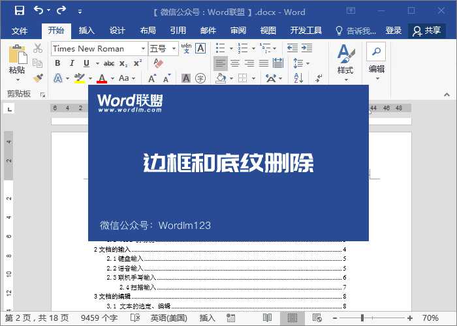The width and height of the screenshot is (457, 326).
Task: Open the 布局 ribbon tab
Action: [x=148, y=31]
